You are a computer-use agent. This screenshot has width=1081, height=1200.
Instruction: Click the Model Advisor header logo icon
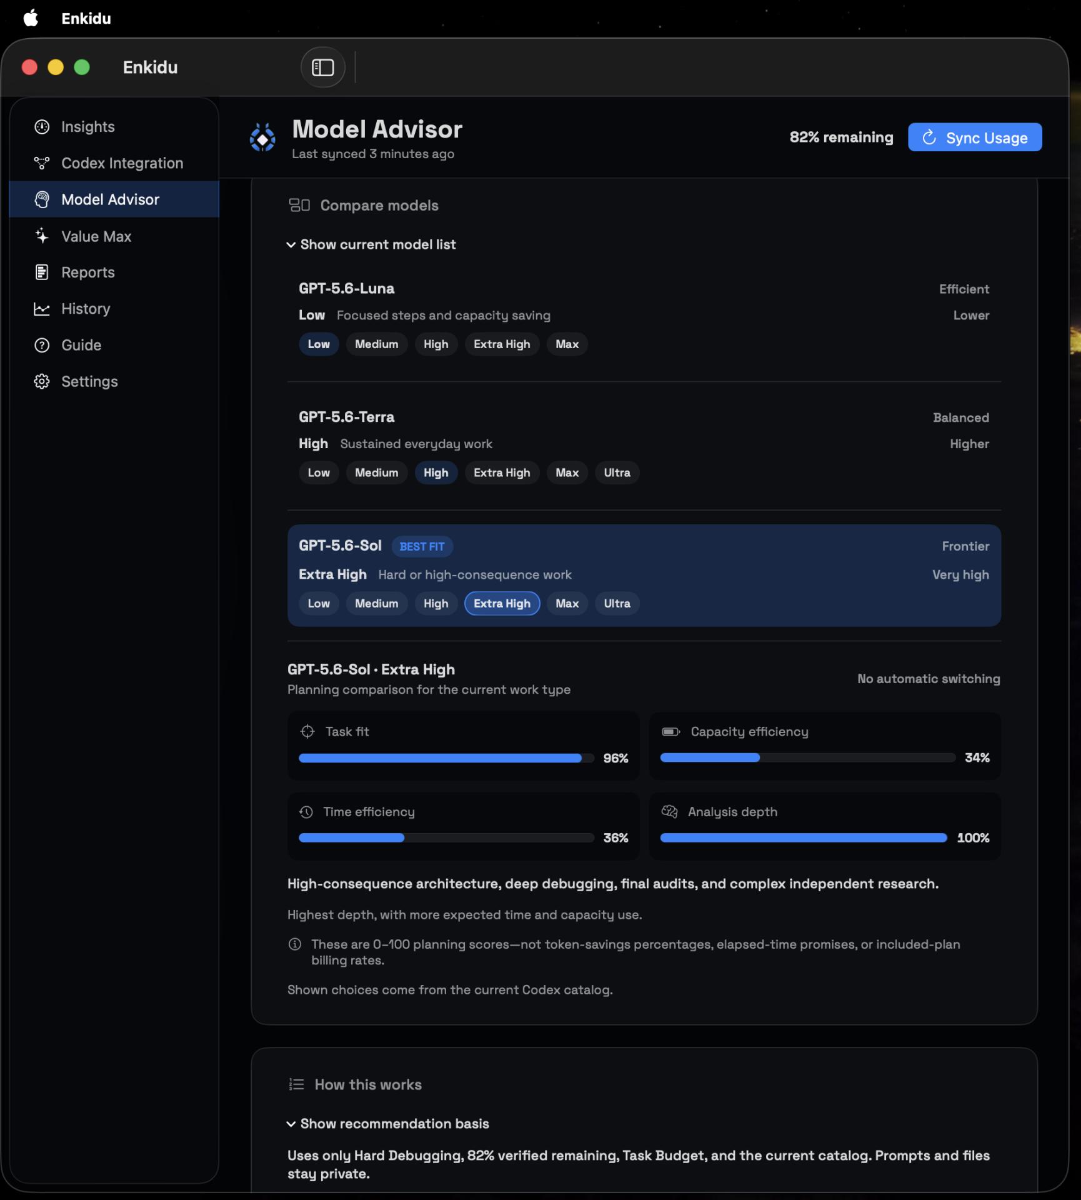[262, 137]
